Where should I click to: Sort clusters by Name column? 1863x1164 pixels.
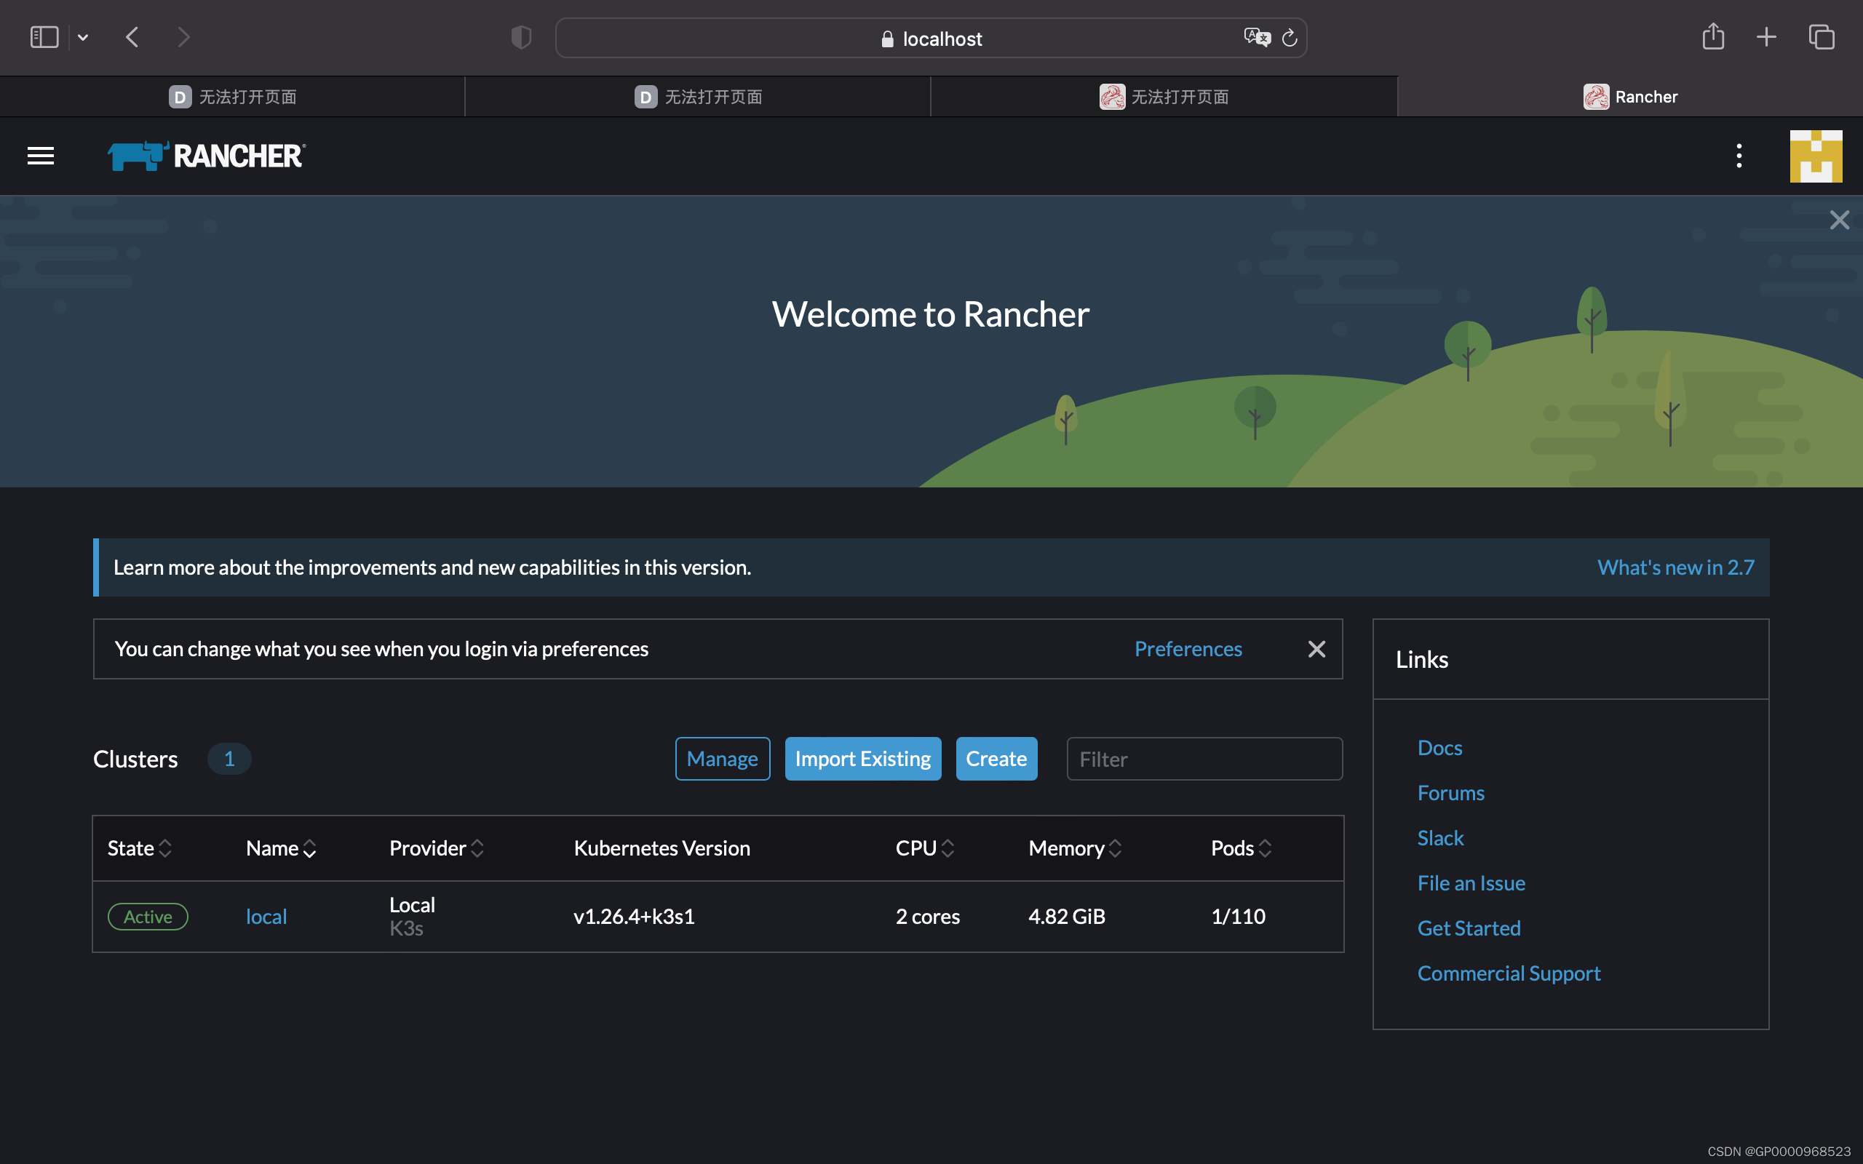point(281,848)
